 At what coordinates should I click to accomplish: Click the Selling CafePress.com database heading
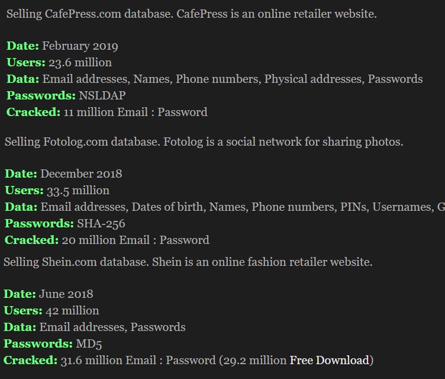pyautogui.click(x=191, y=14)
